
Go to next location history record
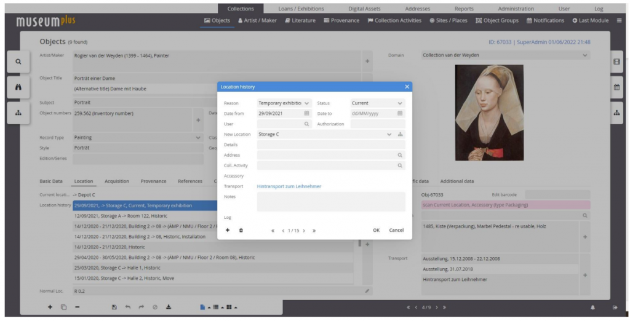(x=305, y=231)
